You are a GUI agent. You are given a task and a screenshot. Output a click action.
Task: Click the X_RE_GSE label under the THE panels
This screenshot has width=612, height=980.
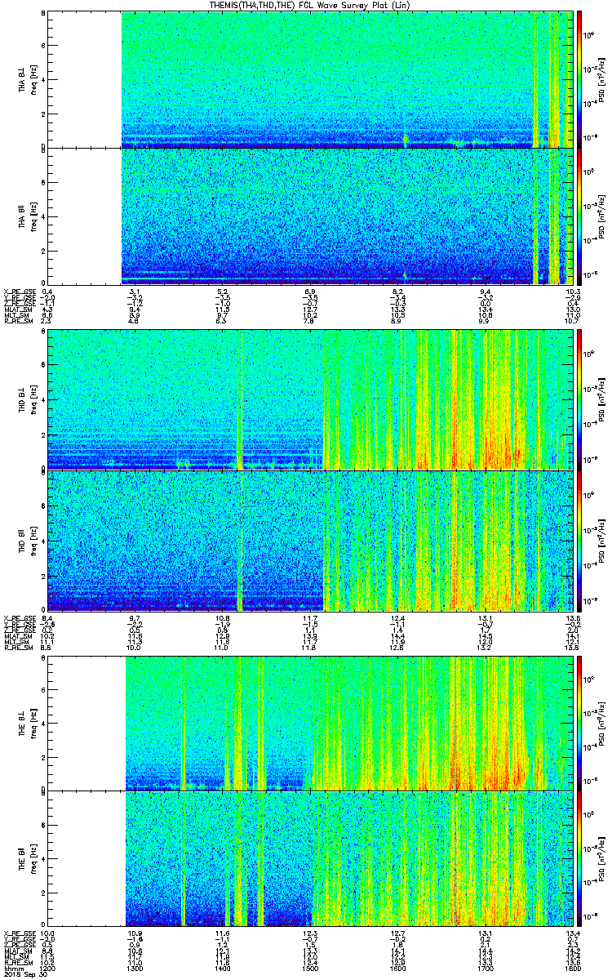19,933
